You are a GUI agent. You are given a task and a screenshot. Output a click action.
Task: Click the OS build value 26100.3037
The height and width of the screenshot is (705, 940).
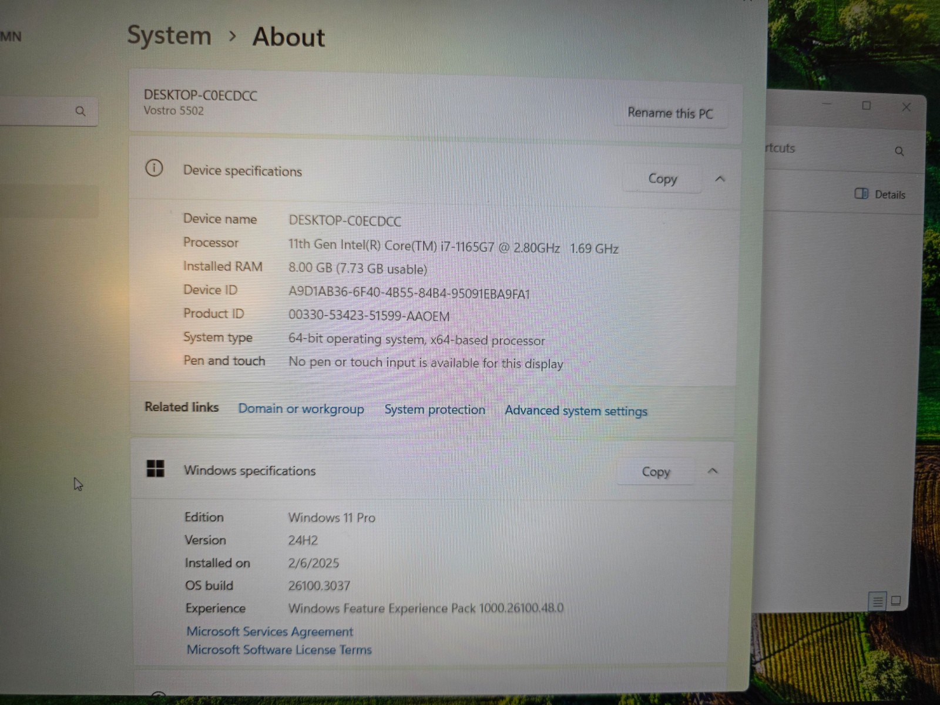pyautogui.click(x=319, y=586)
